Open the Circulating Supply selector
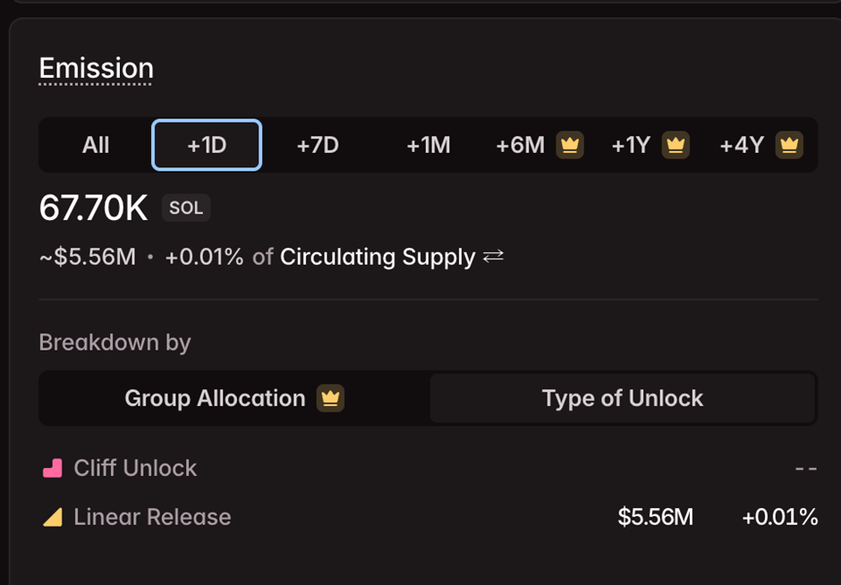 click(378, 257)
